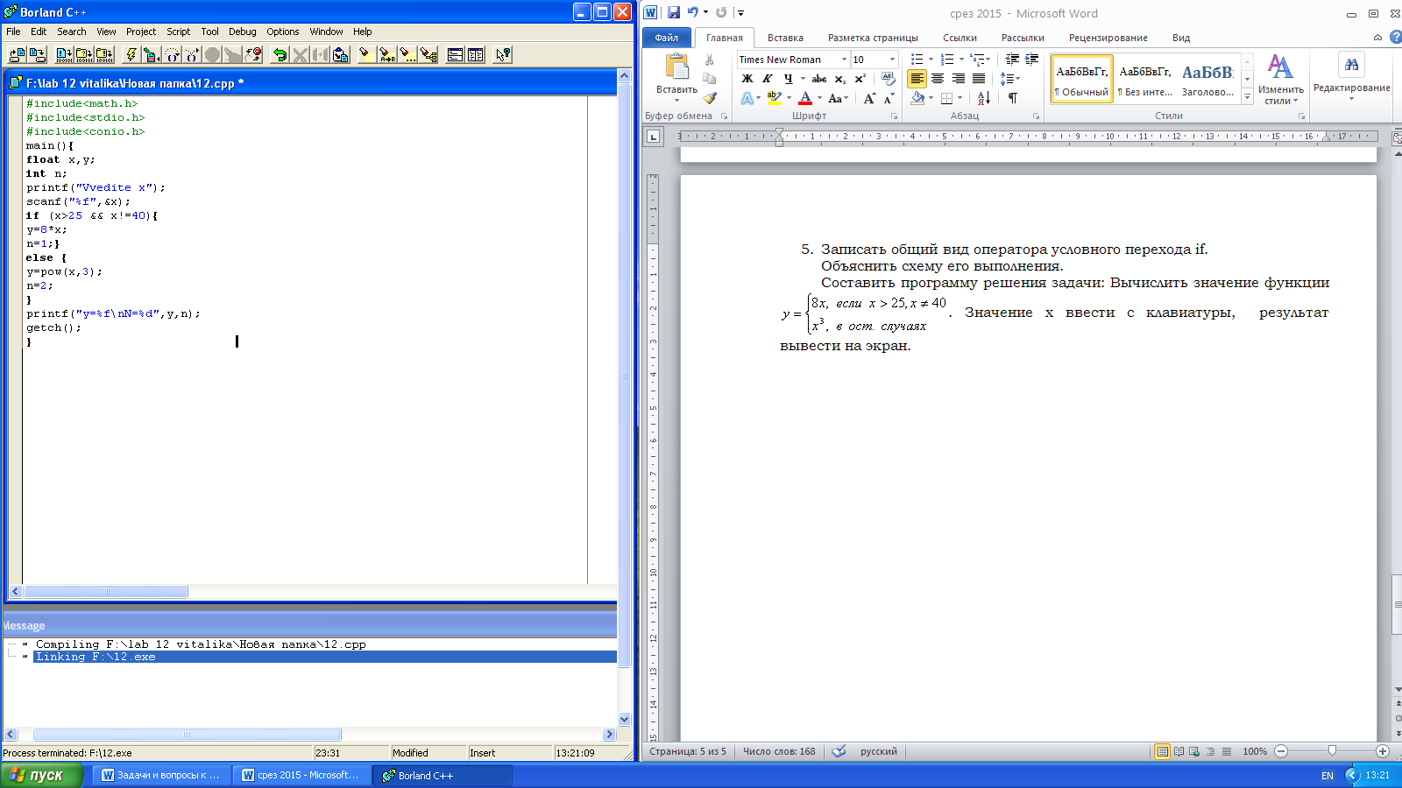Viewport: 1402px width, 788px height.
Task: Click the Shrink font icon in Word
Action: click(889, 98)
